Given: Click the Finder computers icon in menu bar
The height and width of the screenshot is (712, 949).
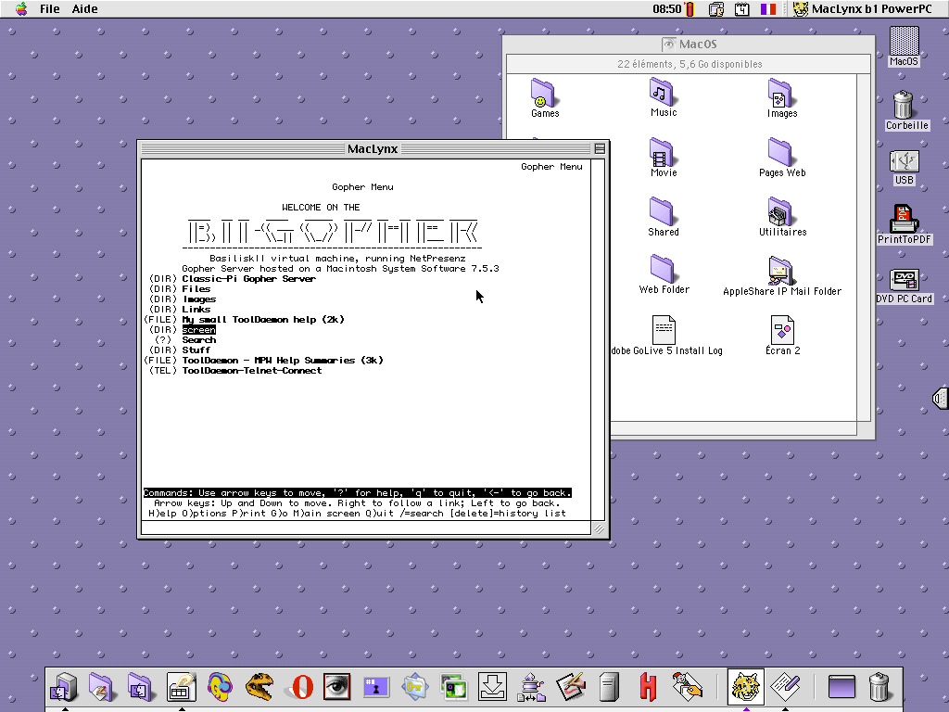Looking at the screenshot, I should (716, 8).
